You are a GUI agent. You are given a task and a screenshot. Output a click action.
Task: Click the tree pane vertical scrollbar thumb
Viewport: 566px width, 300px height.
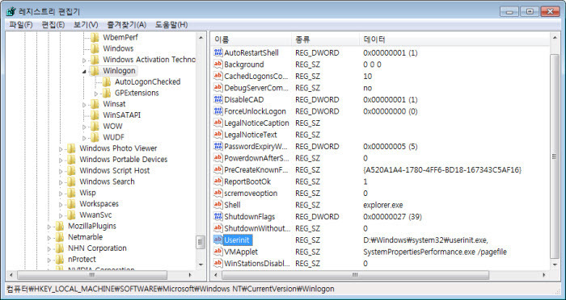pos(201,243)
